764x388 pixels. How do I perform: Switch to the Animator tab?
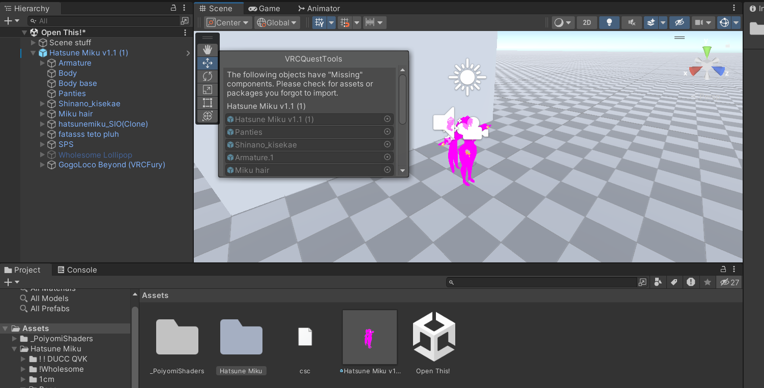[319, 9]
